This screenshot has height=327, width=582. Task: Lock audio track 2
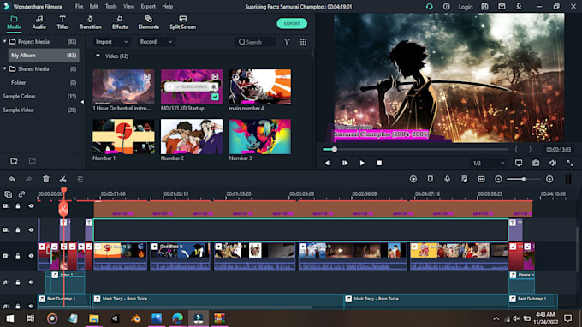[x=18, y=306]
